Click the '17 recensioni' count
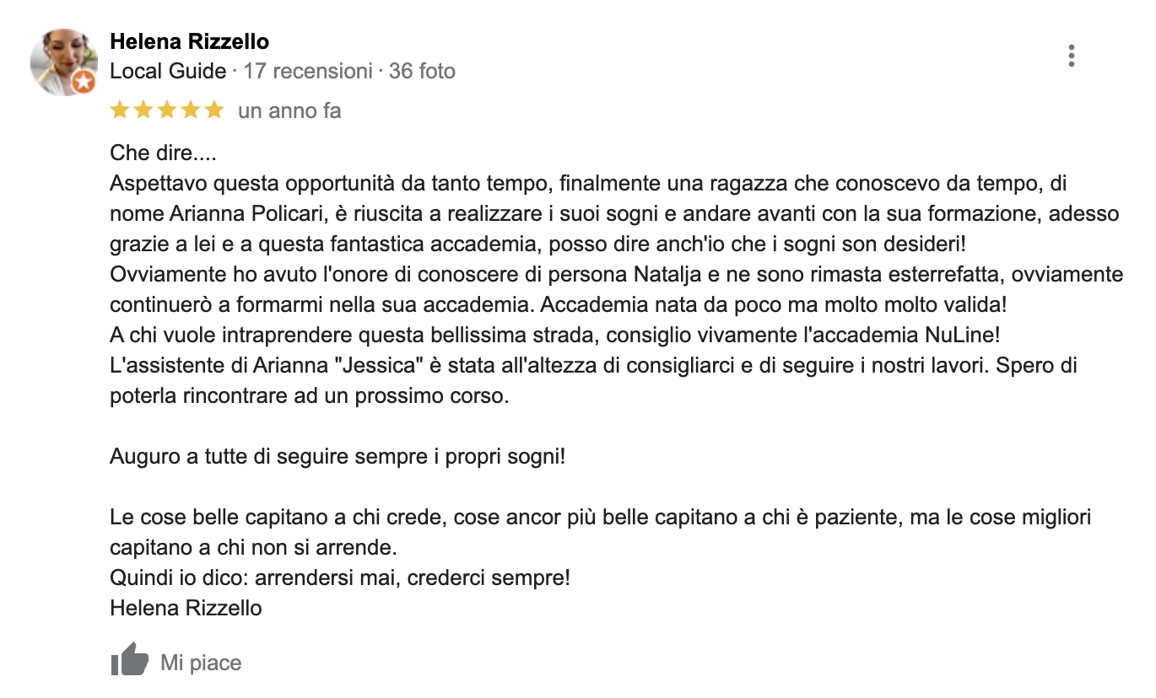This screenshot has height=698, width=1156. coord(307,71)
